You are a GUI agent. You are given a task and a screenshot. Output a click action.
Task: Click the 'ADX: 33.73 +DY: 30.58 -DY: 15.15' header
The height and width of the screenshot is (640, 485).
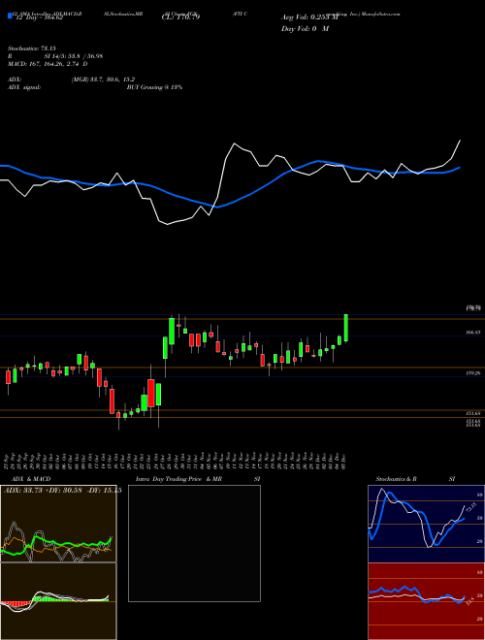point(63,491)
